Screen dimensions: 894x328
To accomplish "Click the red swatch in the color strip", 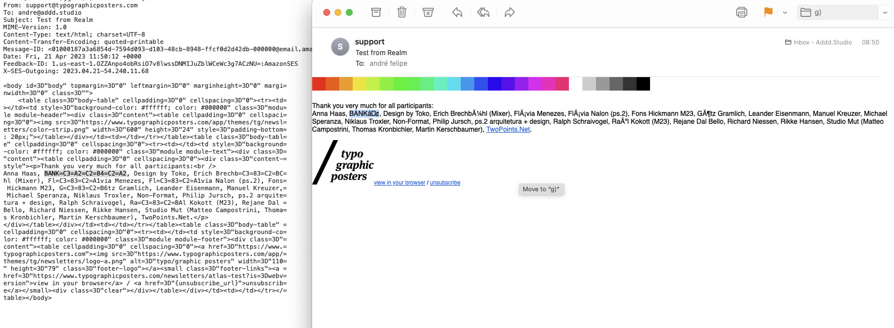I will pyautogui.click(x=319, y=84).
